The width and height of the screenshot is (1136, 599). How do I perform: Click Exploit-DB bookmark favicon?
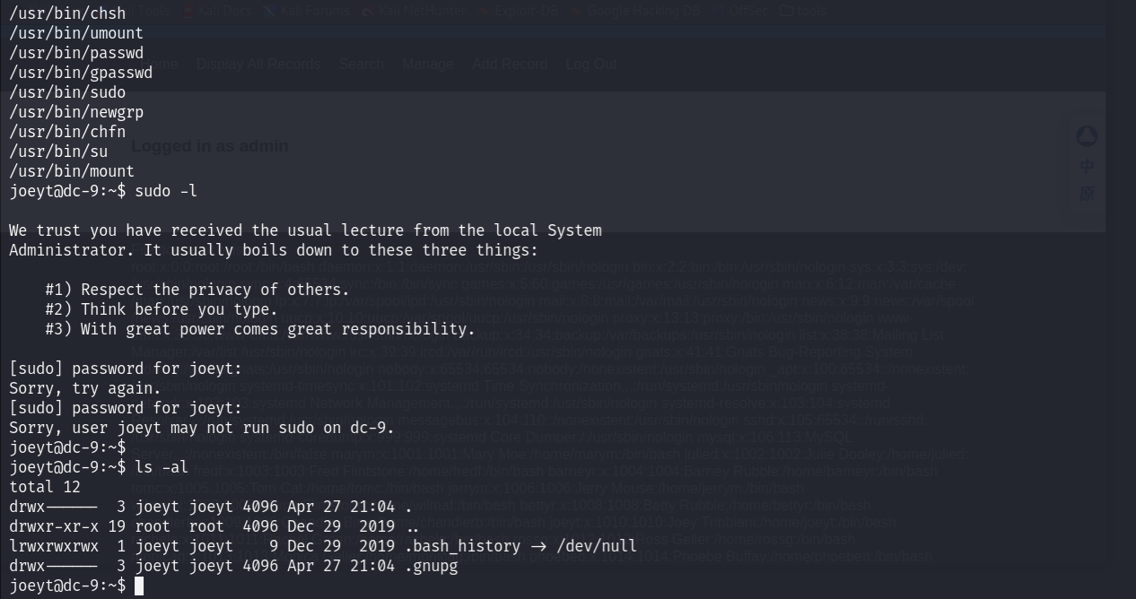(x=484, y=11)
